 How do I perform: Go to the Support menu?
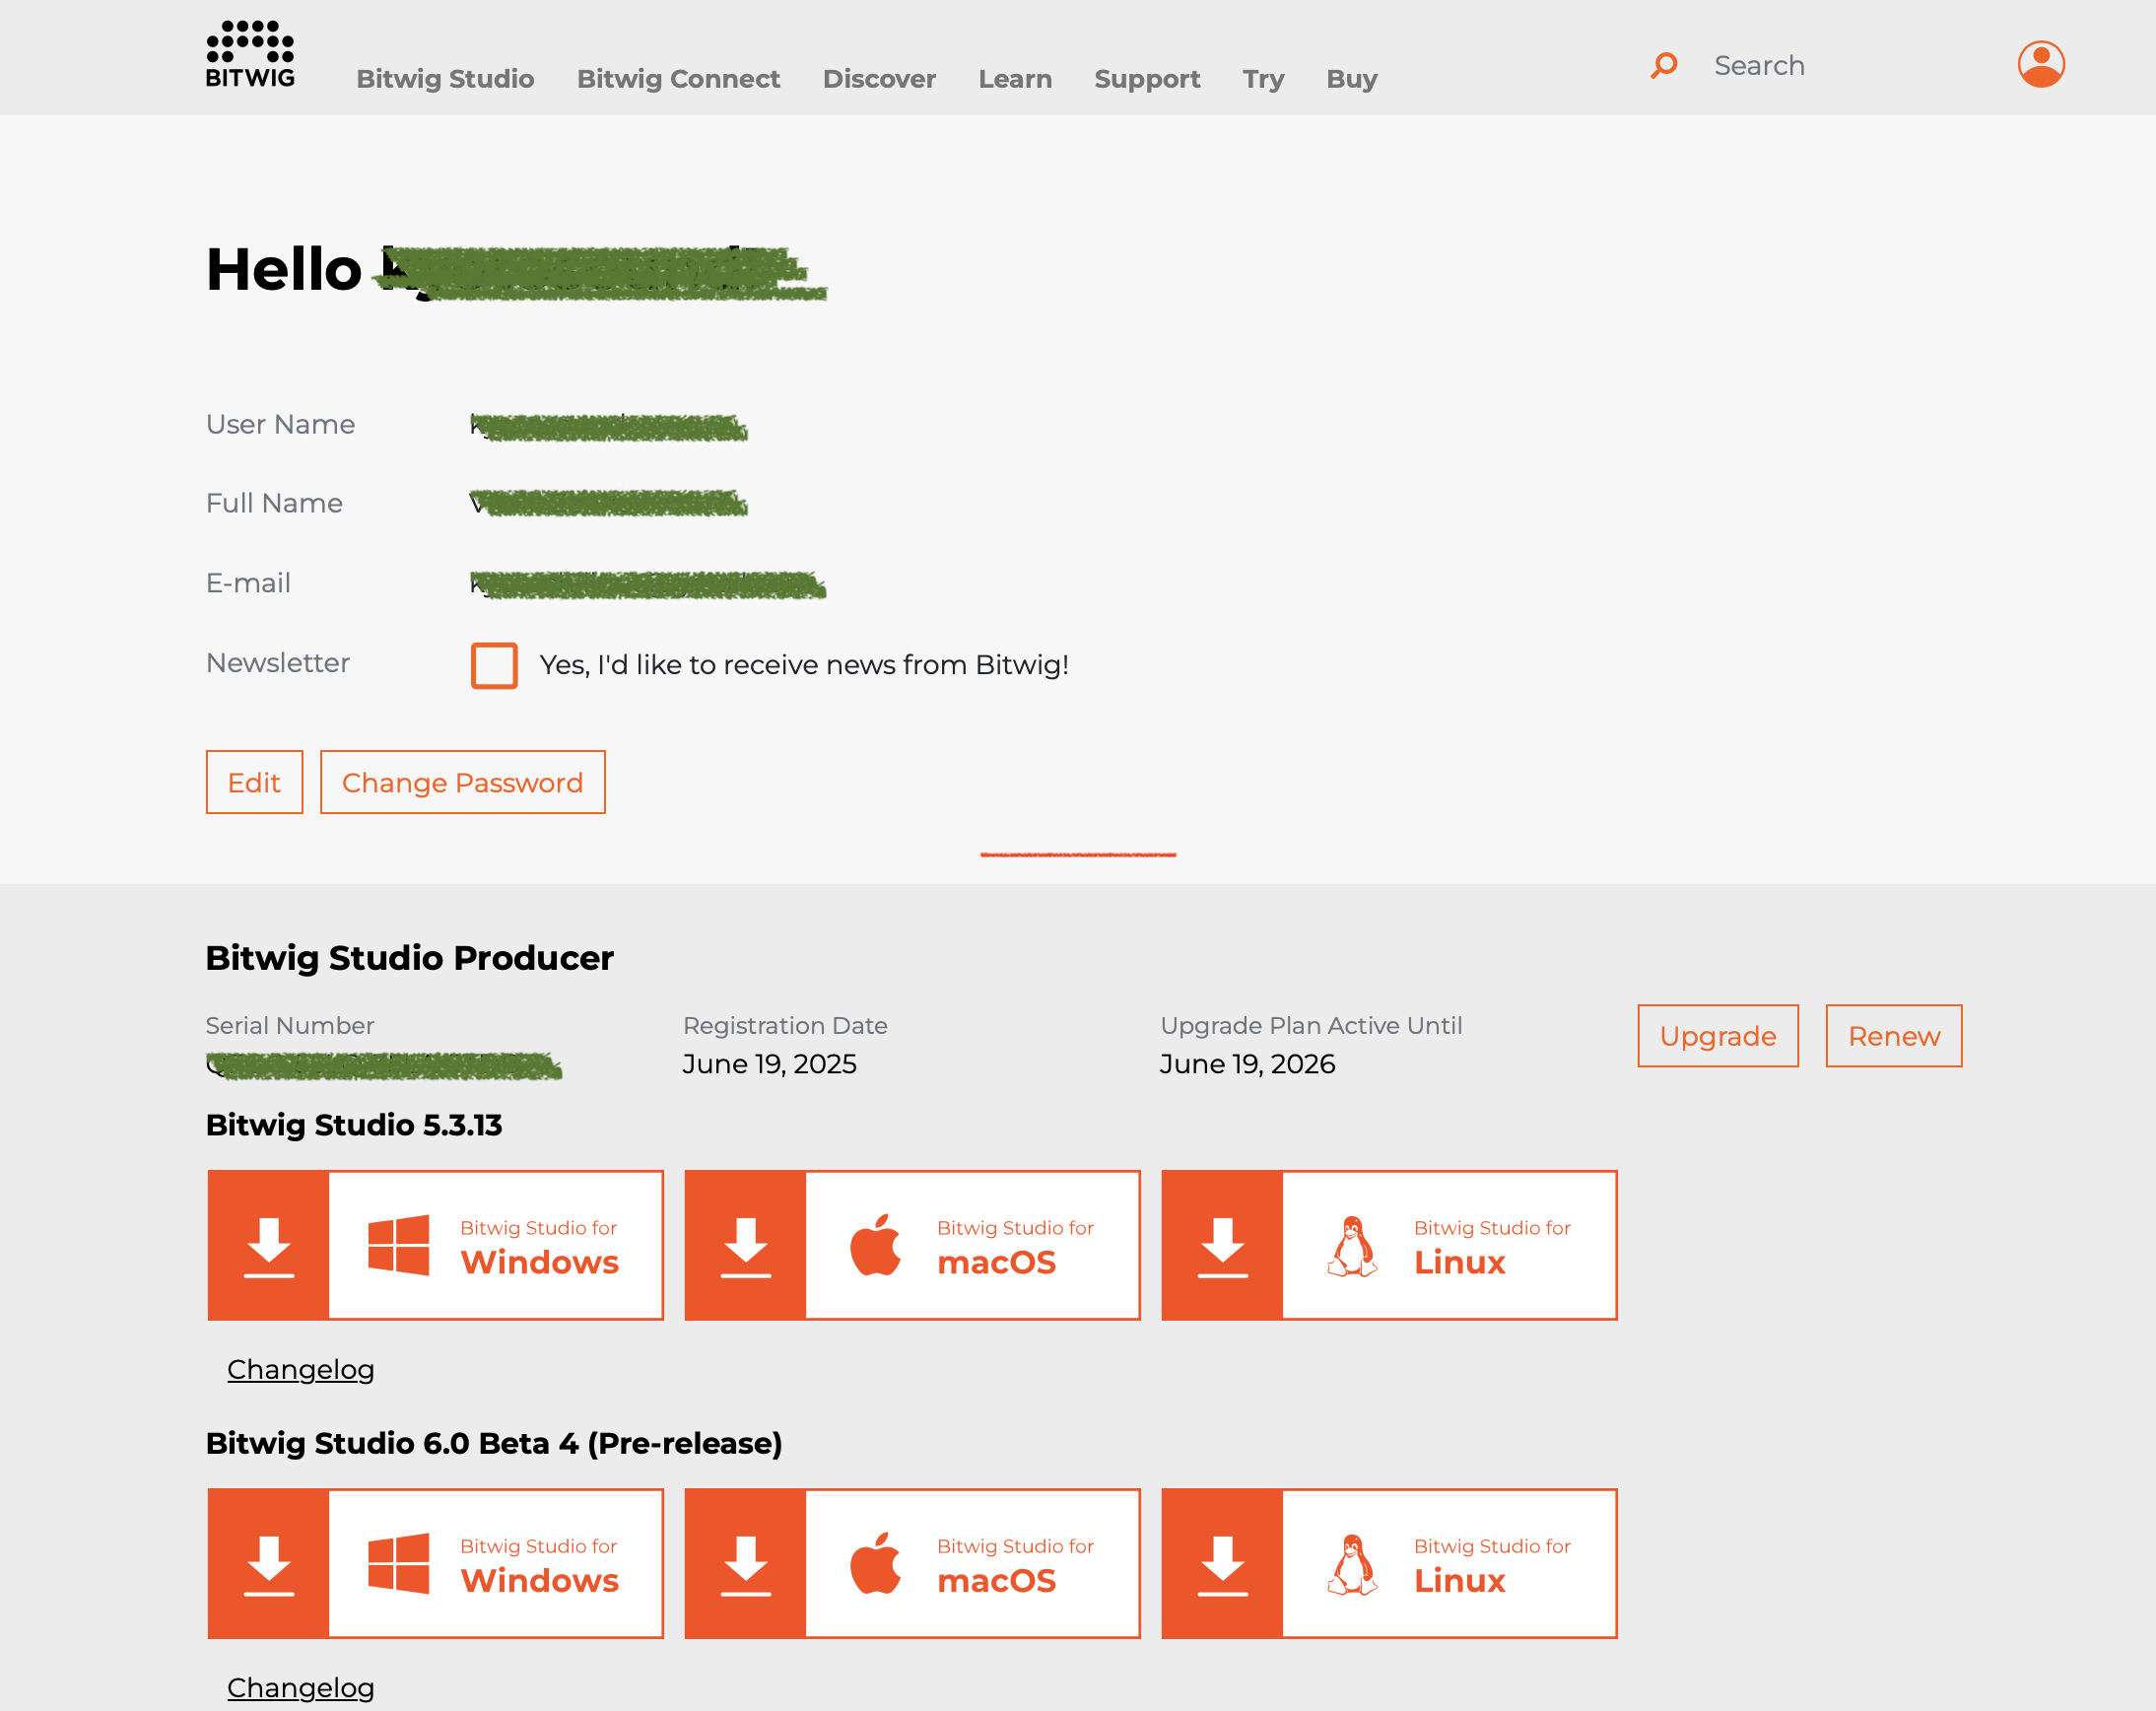click(1147, 79)
